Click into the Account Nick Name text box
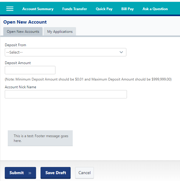 pyautogui.click(x=66, y=94)
